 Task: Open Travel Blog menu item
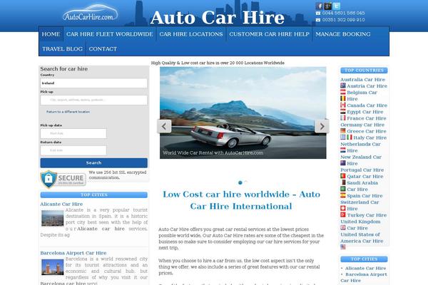tap(62, 49)
